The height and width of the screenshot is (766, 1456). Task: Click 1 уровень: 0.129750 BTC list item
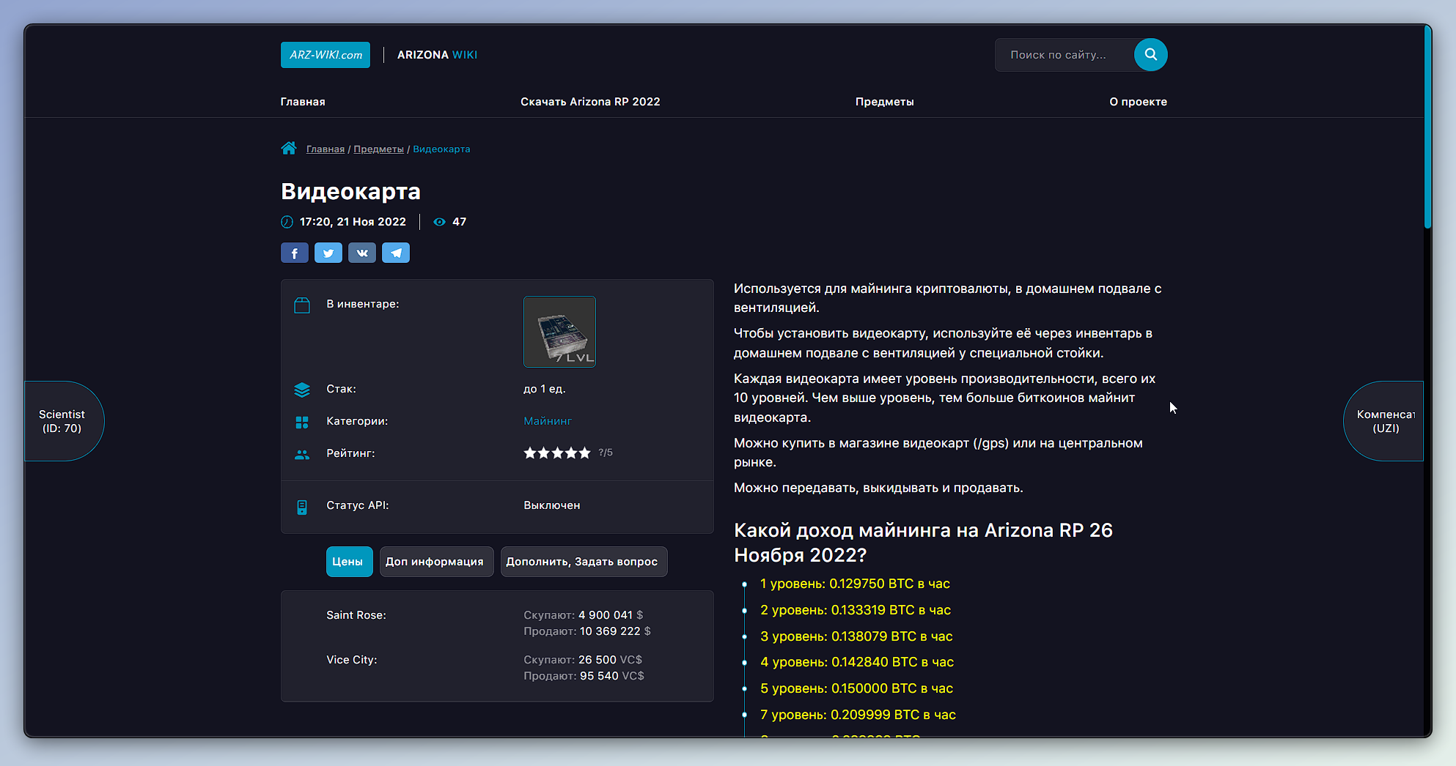(855, 584)
